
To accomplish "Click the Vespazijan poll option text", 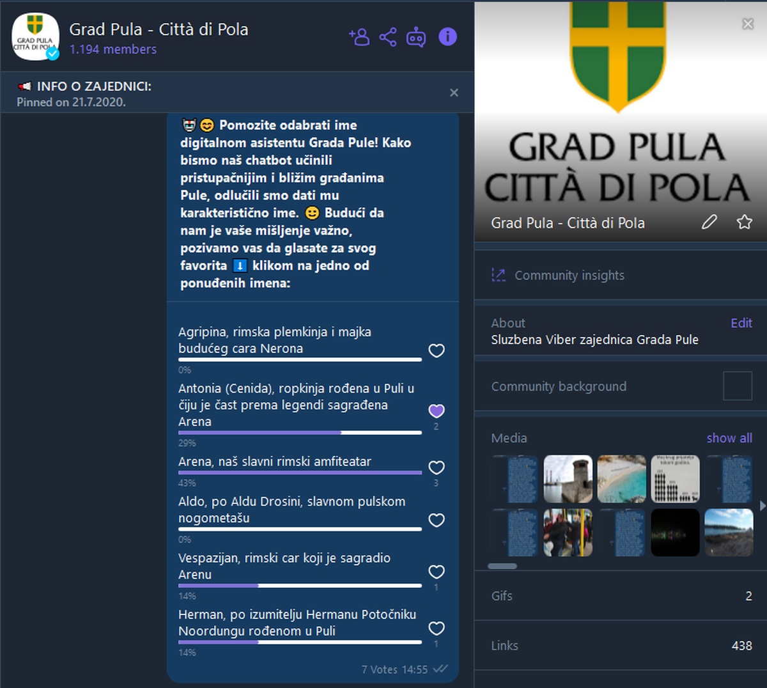I will coord(284,566).
